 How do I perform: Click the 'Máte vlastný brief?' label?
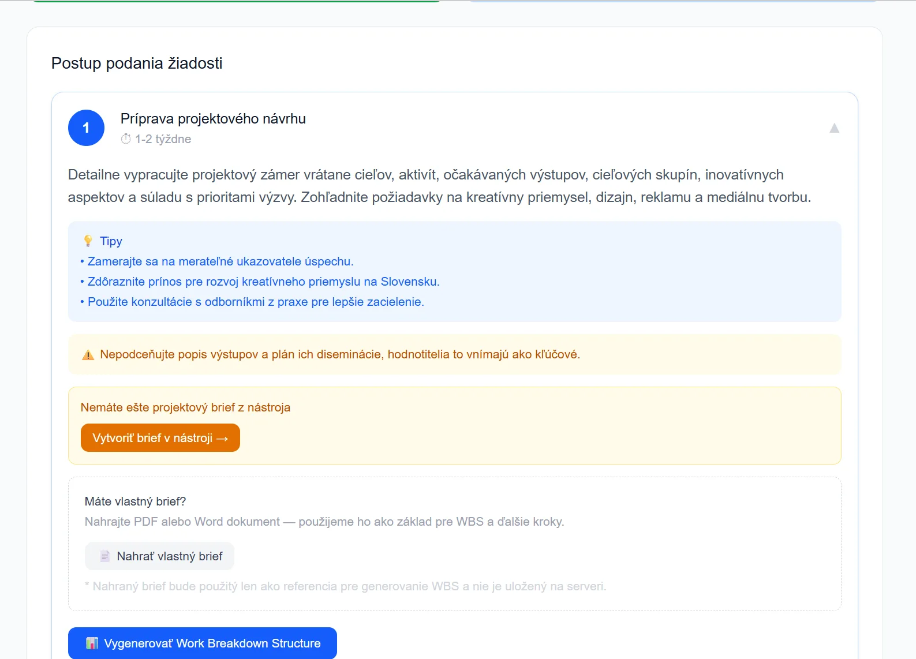136,501
